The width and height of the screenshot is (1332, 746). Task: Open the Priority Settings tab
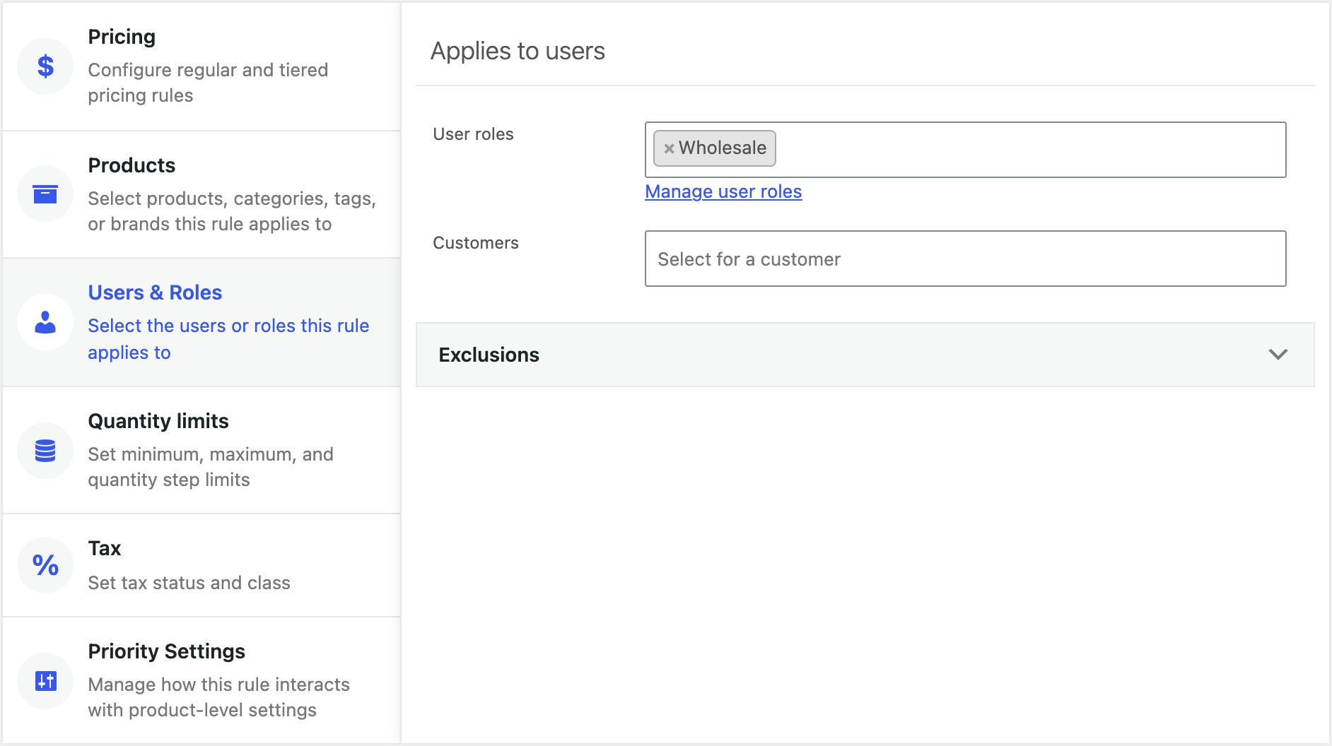201,680
